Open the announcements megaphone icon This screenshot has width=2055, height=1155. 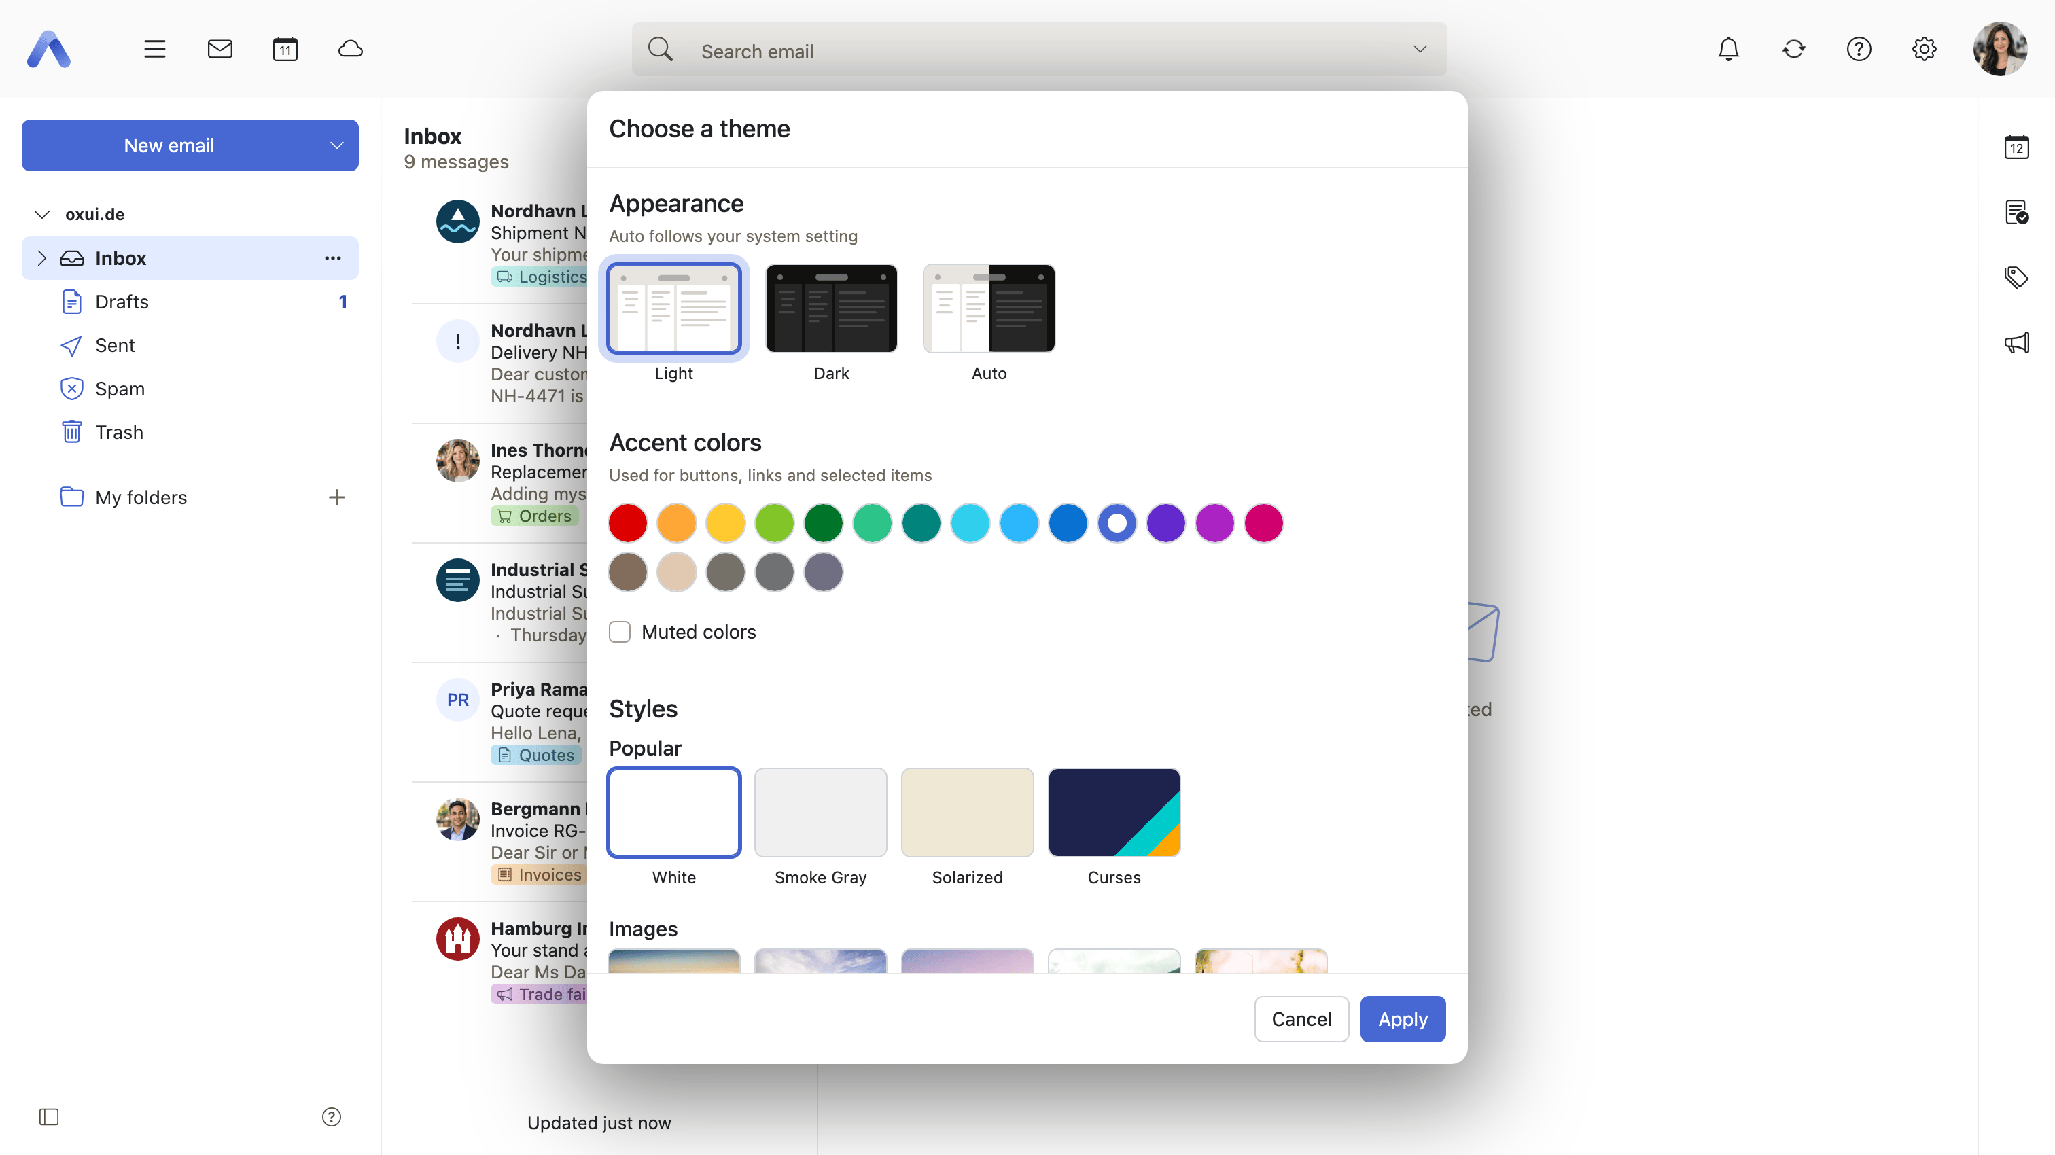coord(2017,343)
